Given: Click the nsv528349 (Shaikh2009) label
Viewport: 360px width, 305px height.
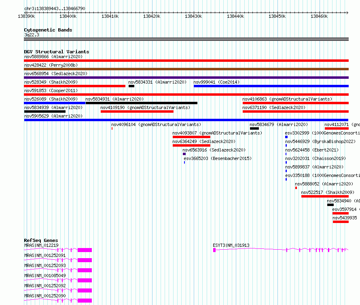Looking at the screenshot, I should pyautogui.click(x=51, y=82).
